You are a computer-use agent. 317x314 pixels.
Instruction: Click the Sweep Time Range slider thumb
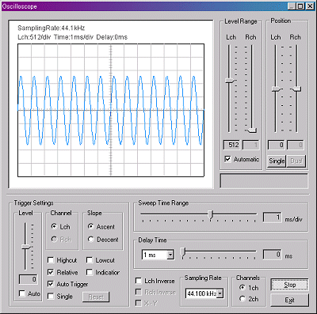210,215
